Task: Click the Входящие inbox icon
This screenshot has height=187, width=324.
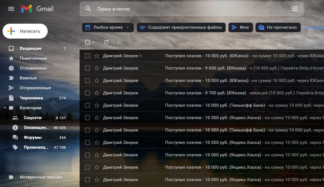Action: 11,48
